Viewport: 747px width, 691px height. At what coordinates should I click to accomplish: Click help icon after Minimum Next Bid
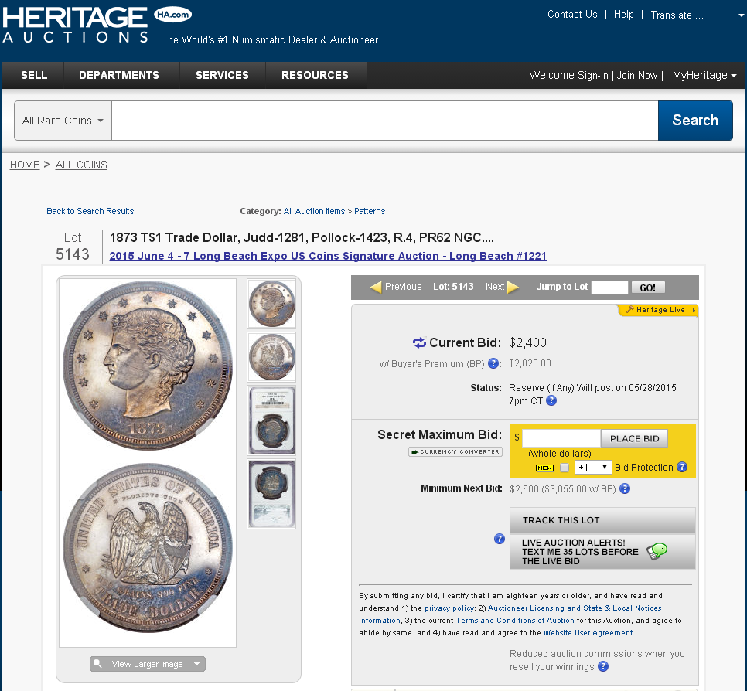pyautogui.click(x=625, y=488)
